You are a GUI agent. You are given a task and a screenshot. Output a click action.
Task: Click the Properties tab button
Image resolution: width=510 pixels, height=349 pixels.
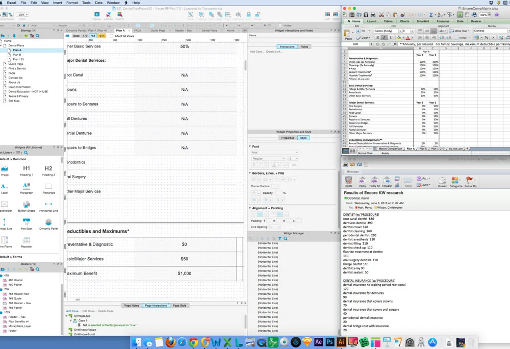(x=288, y=138)
